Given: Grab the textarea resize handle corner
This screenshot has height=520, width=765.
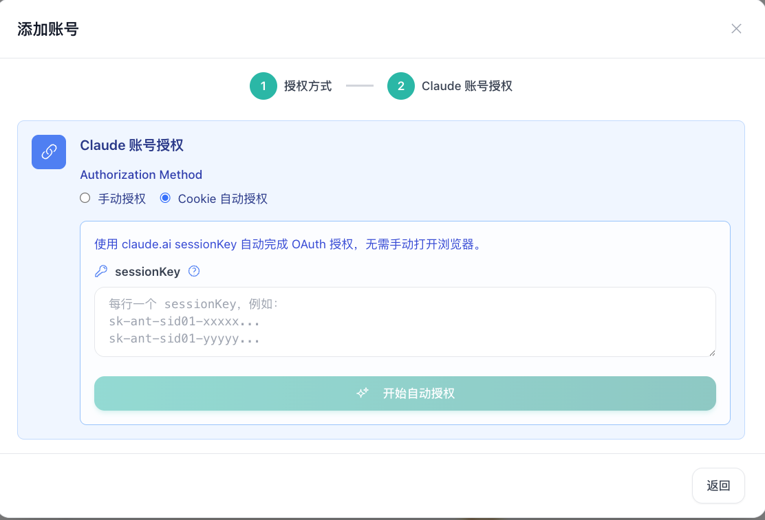Looking at the screenshot, I should 712,353.
